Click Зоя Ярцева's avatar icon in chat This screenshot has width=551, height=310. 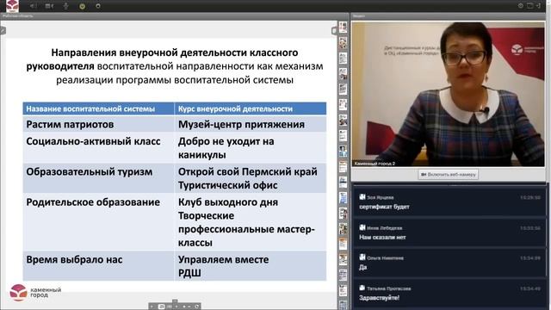point(362,197)
